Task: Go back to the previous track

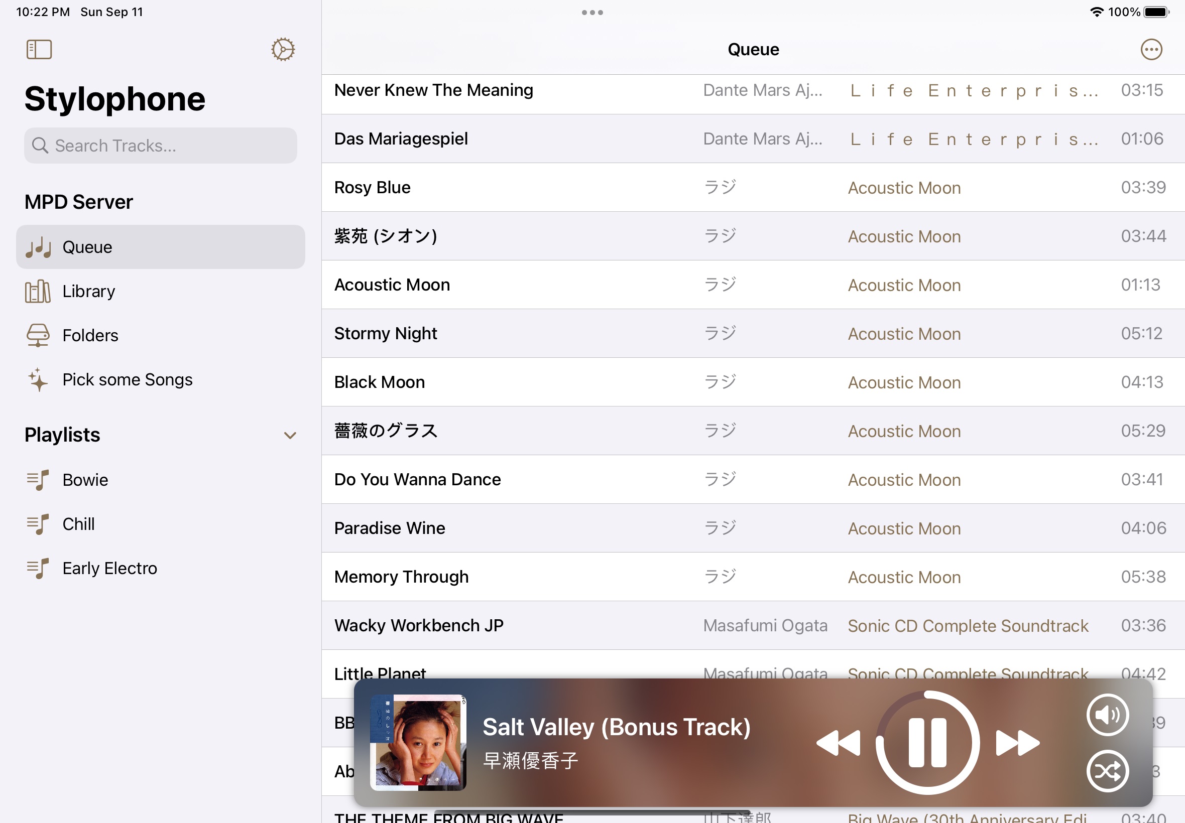Action: 838,743
